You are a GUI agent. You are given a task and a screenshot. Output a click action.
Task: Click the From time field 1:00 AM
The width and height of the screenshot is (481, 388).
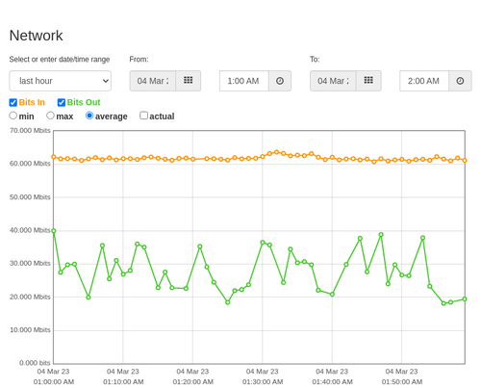[x=244, y=81]
